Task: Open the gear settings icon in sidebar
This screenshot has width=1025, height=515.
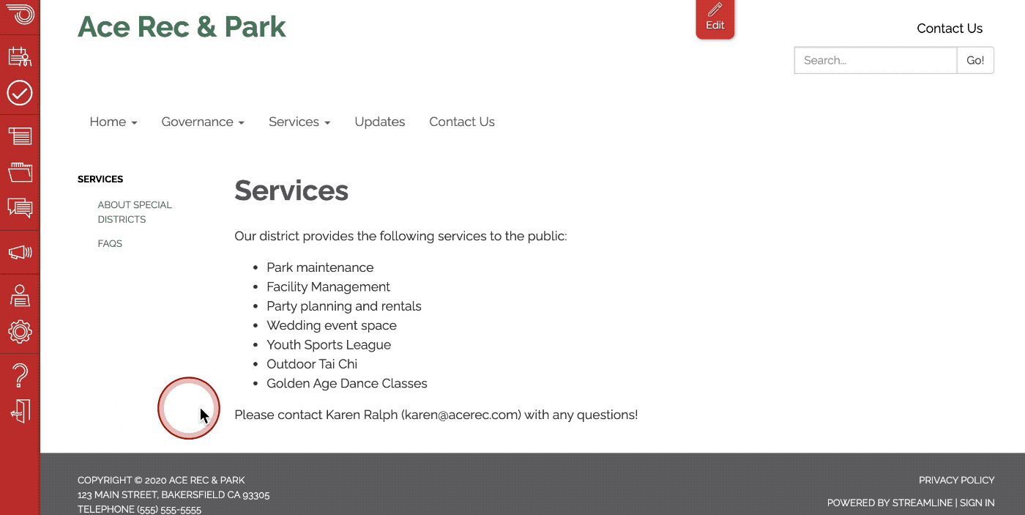Action: [20, 332]
